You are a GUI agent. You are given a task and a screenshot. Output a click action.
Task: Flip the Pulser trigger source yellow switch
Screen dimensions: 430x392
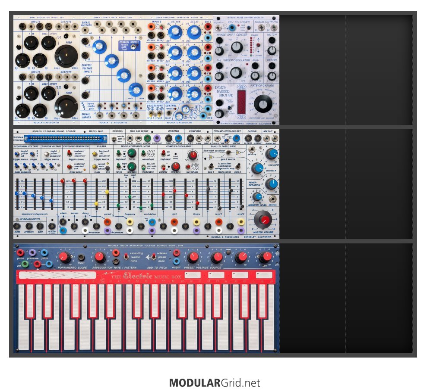pos(95,154)
